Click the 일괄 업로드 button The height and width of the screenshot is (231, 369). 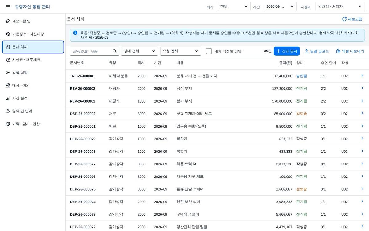click(x=316, y=51)
